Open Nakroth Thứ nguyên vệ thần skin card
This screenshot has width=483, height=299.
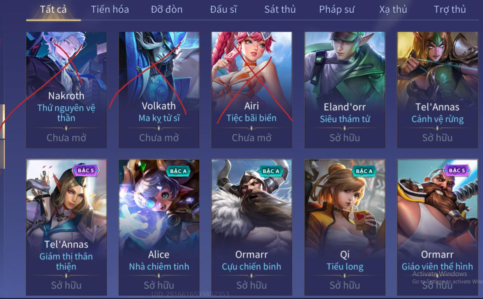pos(66,90)
